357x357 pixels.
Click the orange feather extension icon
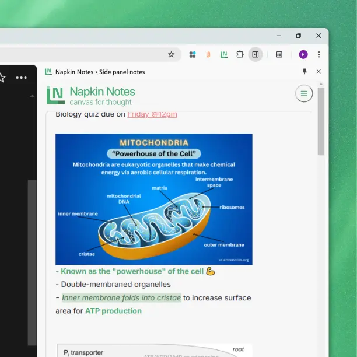pyautogui.click(x=208, y=54)
